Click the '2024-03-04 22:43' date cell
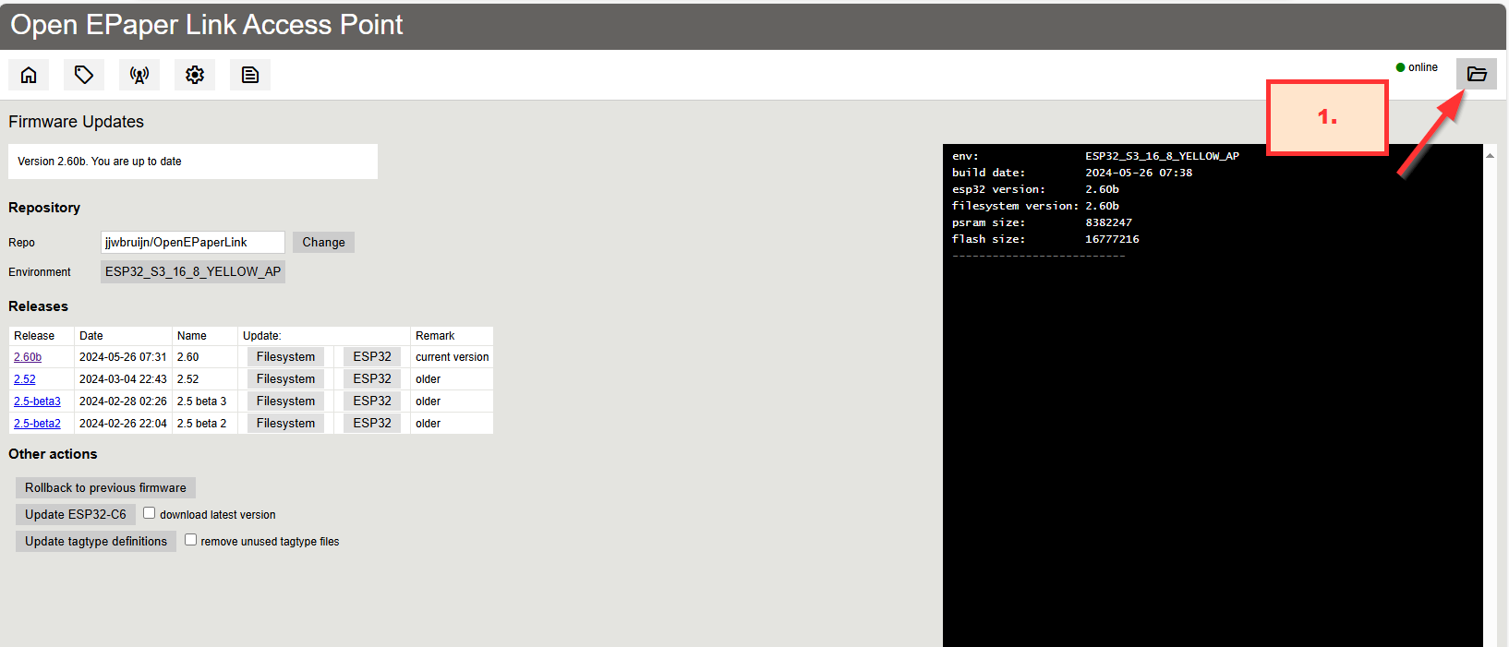1509x647 pixels. click(123, 379)
